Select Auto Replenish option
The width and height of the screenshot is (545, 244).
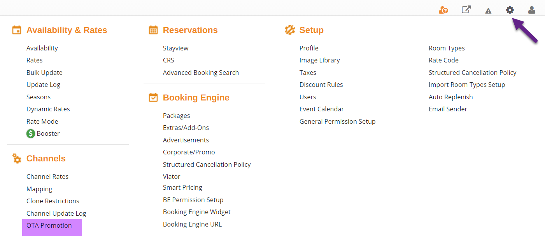pos(450,97)
